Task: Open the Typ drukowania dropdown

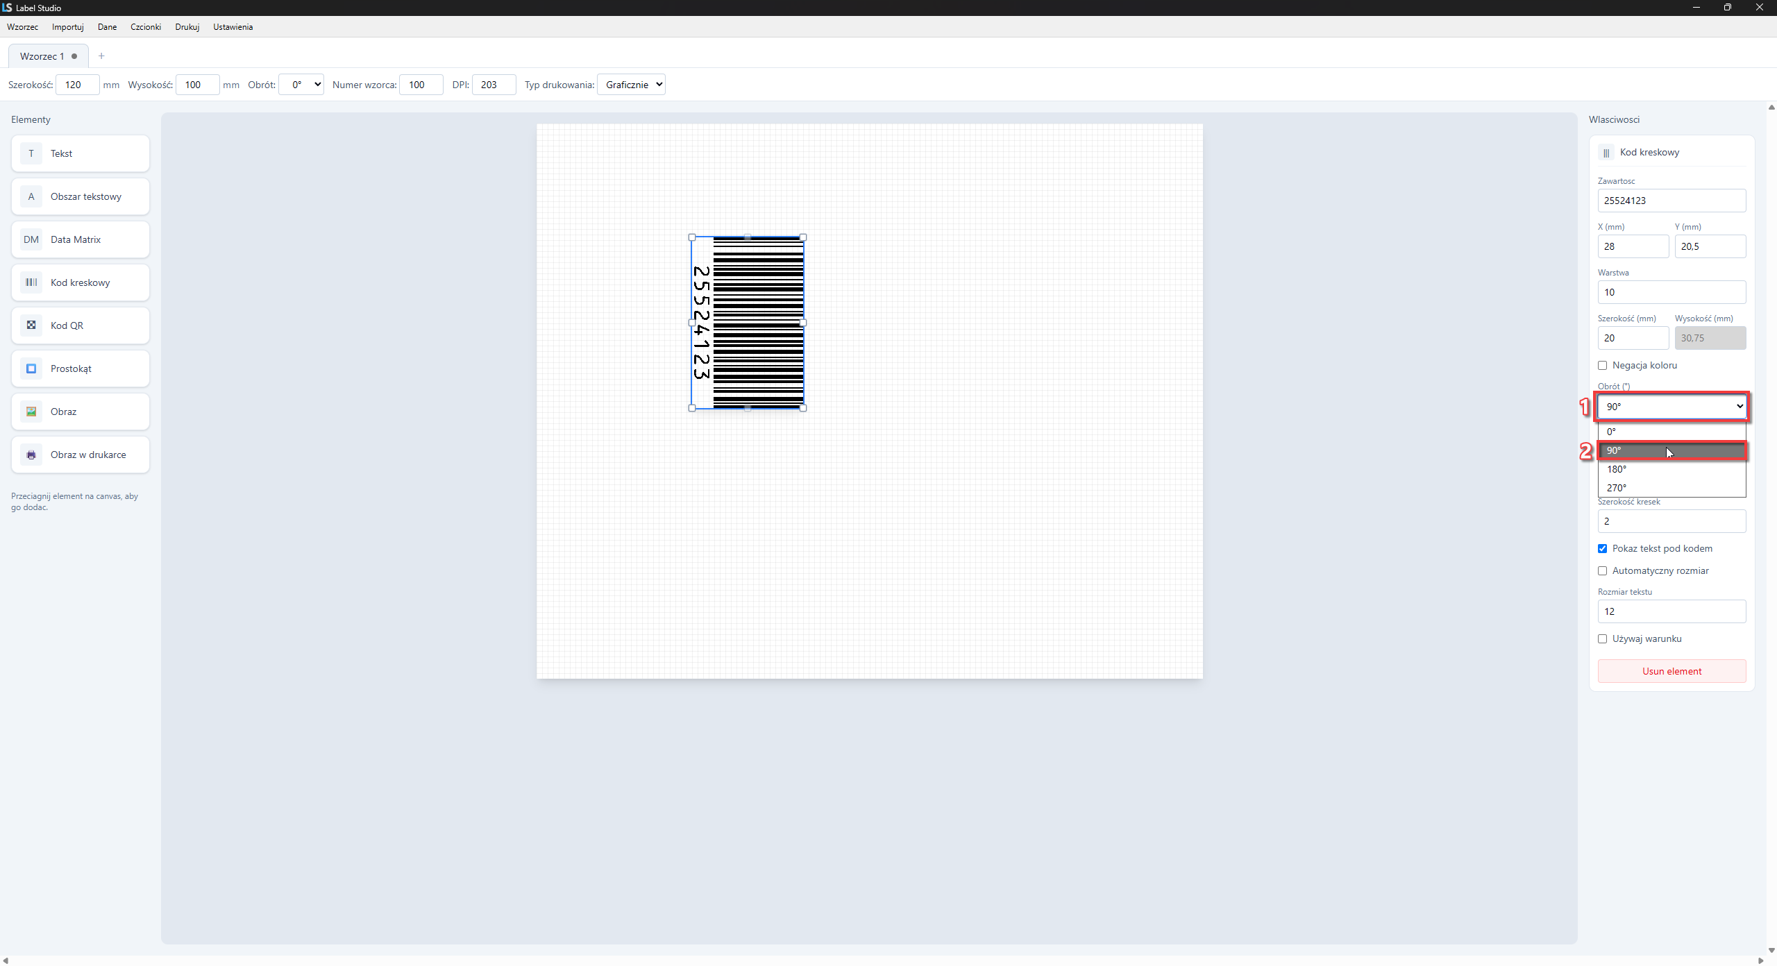Action: point(631,85)
